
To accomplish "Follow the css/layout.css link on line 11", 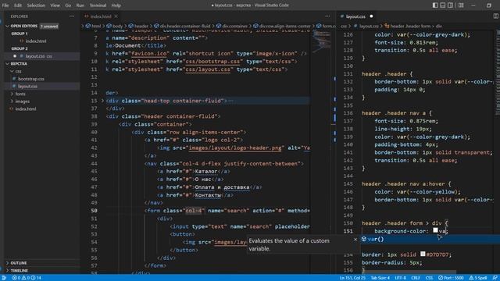I will click(208, 69).
